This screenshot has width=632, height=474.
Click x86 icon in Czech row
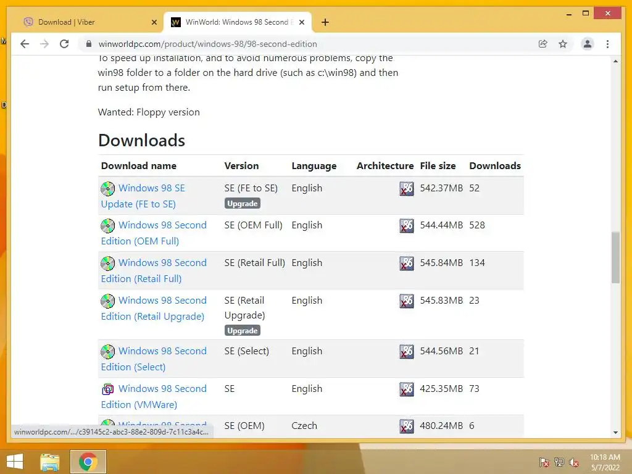[406, 426]
